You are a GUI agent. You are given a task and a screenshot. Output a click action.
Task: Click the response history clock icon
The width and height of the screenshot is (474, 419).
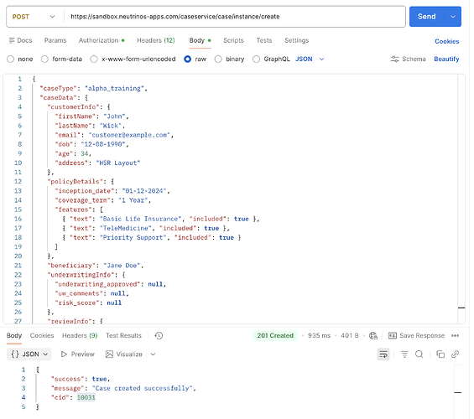[x=159, y=336]
